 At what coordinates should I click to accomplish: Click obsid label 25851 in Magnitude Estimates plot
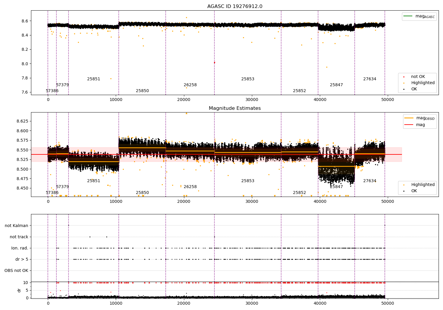pyautogui.click(x=94, y=181)
